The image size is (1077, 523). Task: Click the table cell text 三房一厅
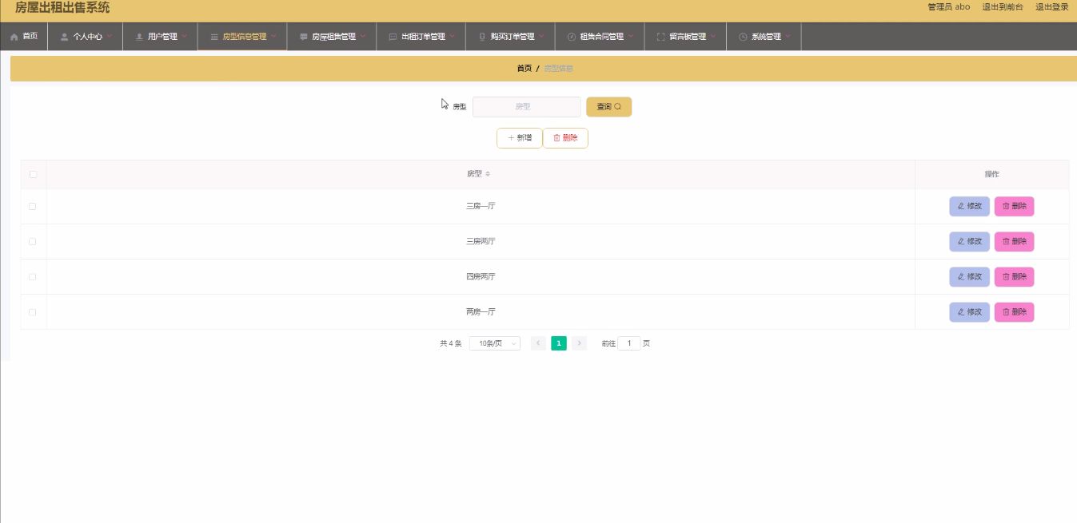coord(481,206)
